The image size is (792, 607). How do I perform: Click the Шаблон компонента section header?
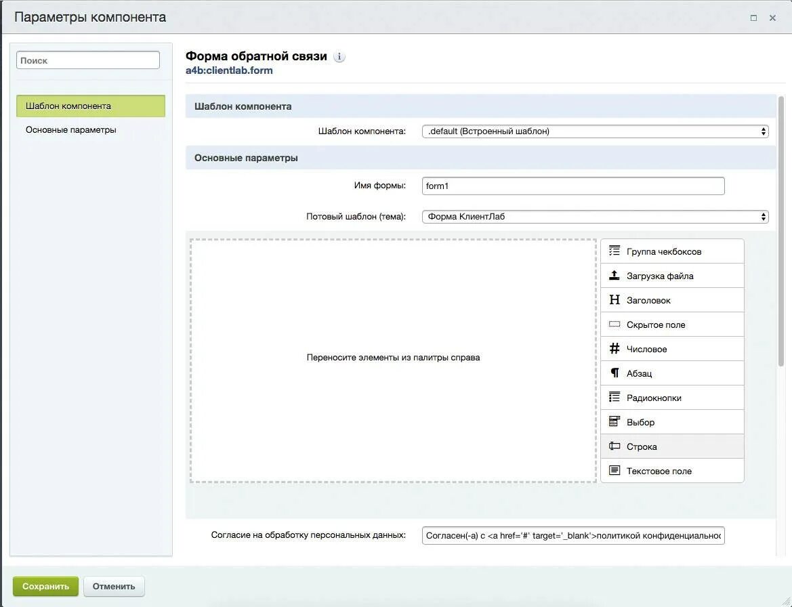tap(480, 106)
